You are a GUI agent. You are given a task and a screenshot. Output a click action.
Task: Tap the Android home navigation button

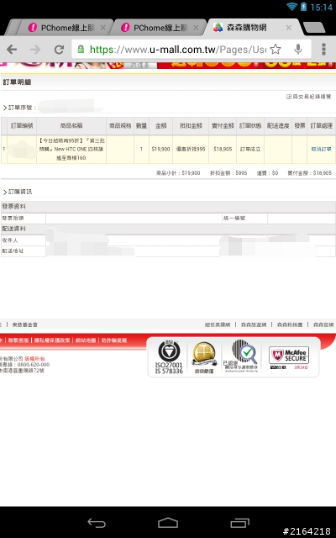[168, 523]
